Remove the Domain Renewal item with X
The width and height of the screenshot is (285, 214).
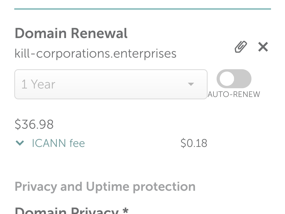(263, 47)
